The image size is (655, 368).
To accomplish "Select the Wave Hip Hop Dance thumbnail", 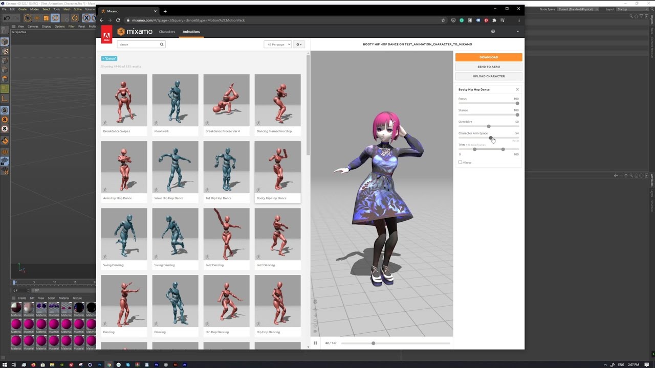I will (x=175, y=167).
